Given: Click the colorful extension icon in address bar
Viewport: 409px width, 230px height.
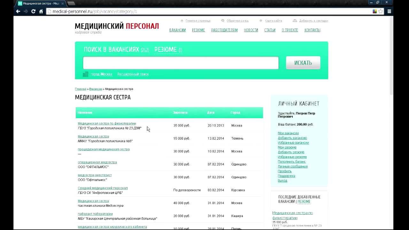Looking at the screenshot, I should click(375, 11).
